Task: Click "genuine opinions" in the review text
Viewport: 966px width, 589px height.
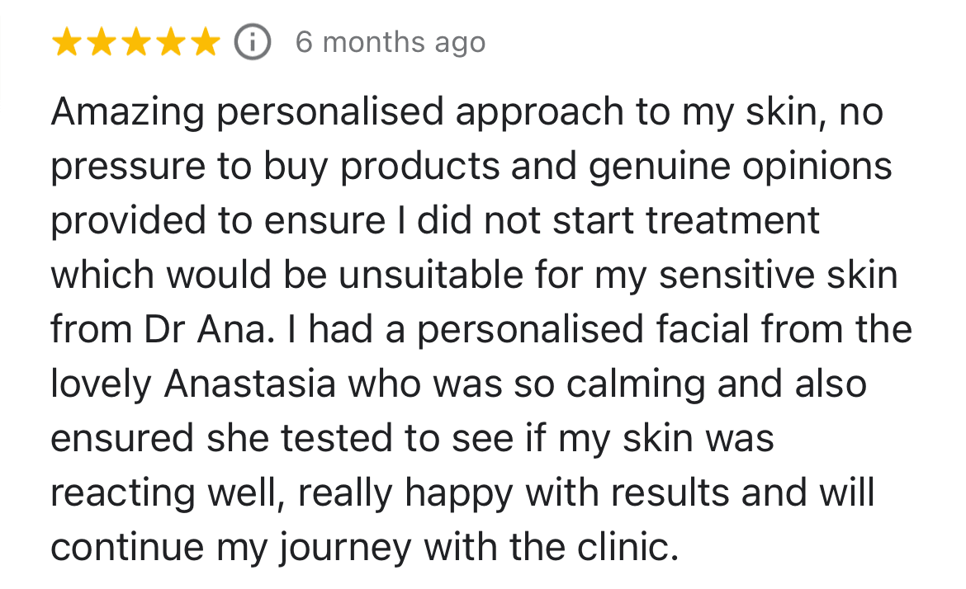Action: 739,167
